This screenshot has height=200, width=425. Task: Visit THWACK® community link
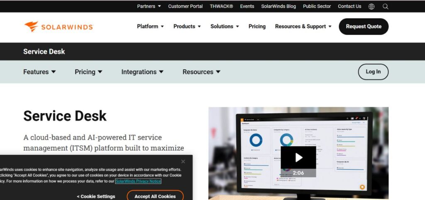222,6
